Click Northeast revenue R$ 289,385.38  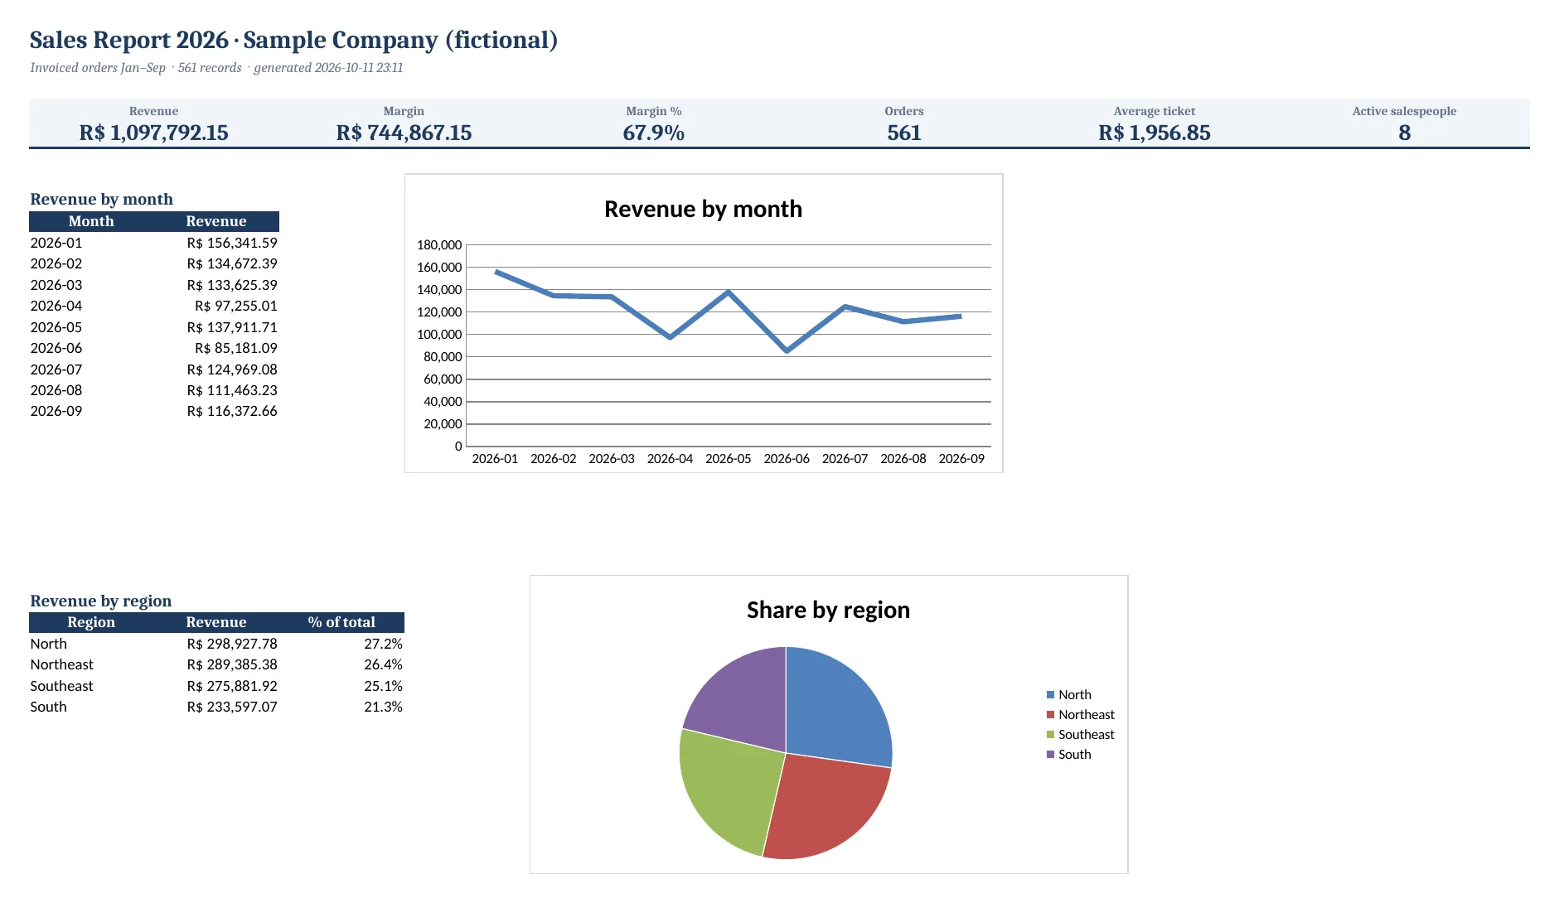pos(232,664)
